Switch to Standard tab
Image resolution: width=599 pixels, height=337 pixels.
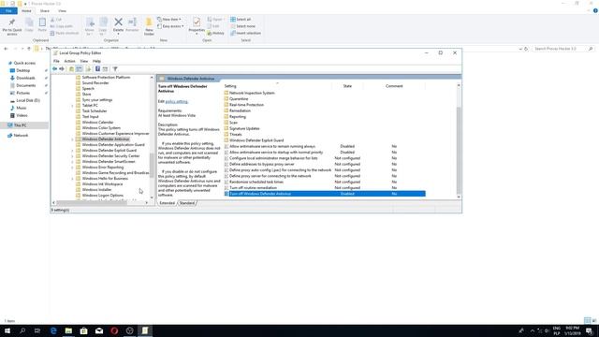187,203
